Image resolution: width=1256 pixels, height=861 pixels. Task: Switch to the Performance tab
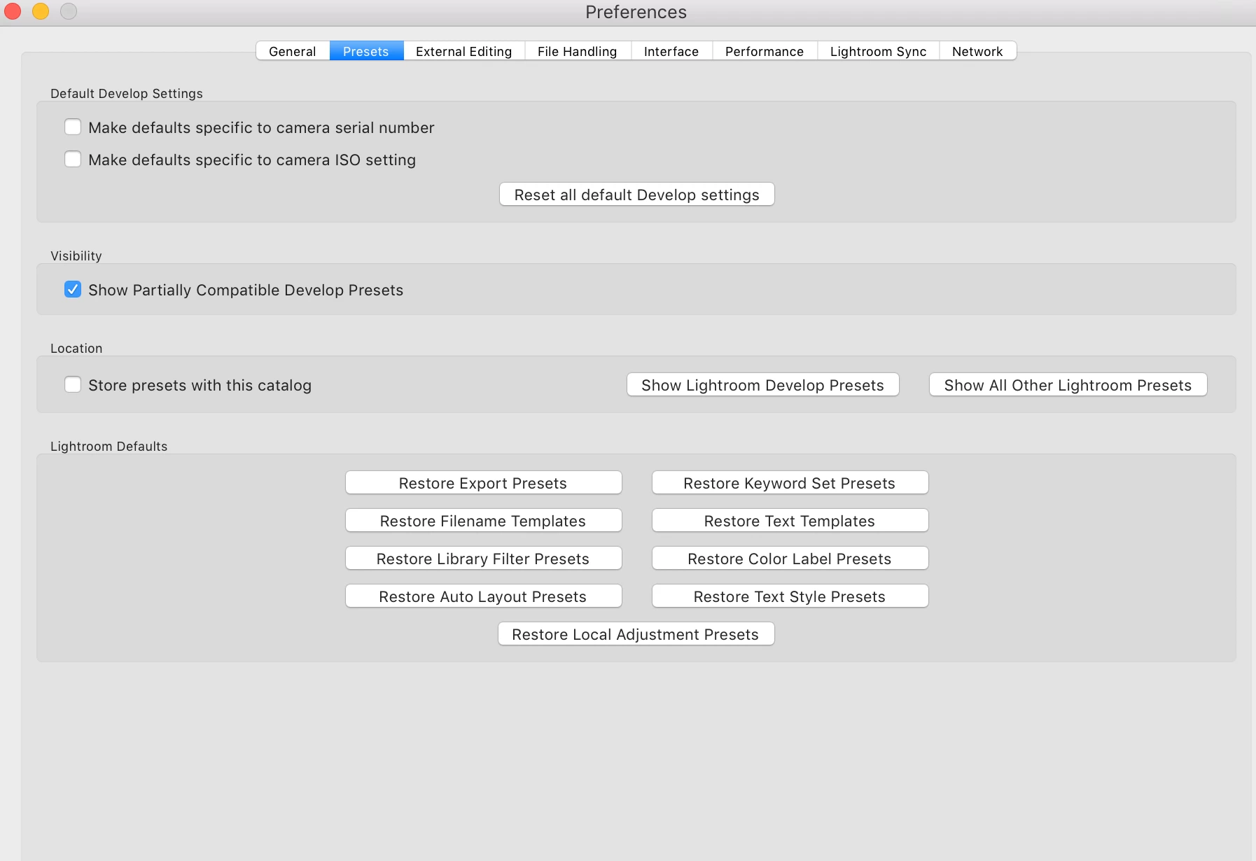[765, 51]
